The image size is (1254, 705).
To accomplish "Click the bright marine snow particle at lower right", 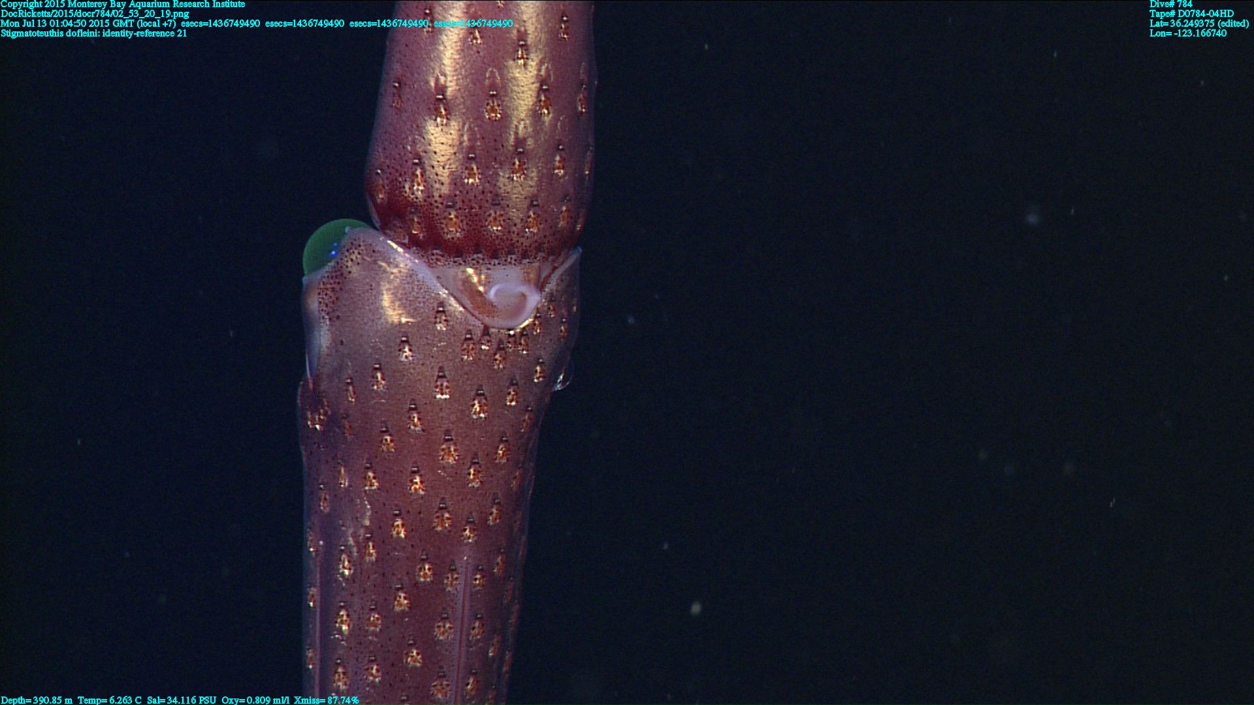I will (x=696, y=608).
